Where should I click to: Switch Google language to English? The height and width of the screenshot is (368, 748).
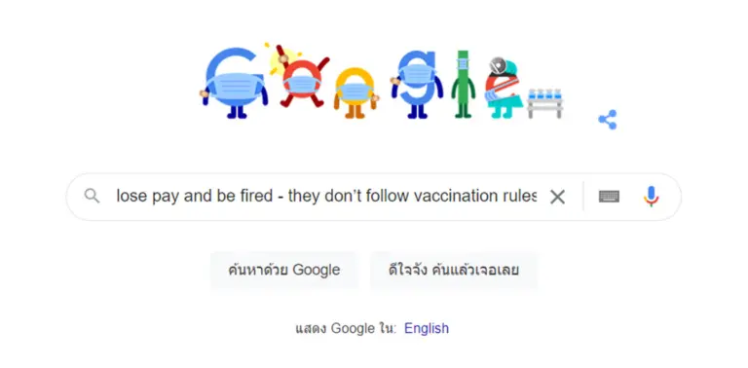point(427,328)
